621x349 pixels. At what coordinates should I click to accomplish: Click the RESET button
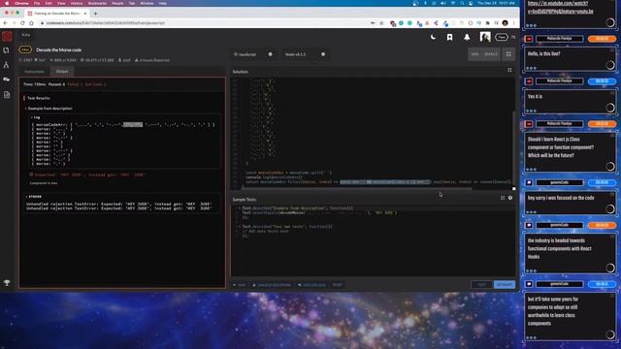pyautogui.click(x=338, y=284)
